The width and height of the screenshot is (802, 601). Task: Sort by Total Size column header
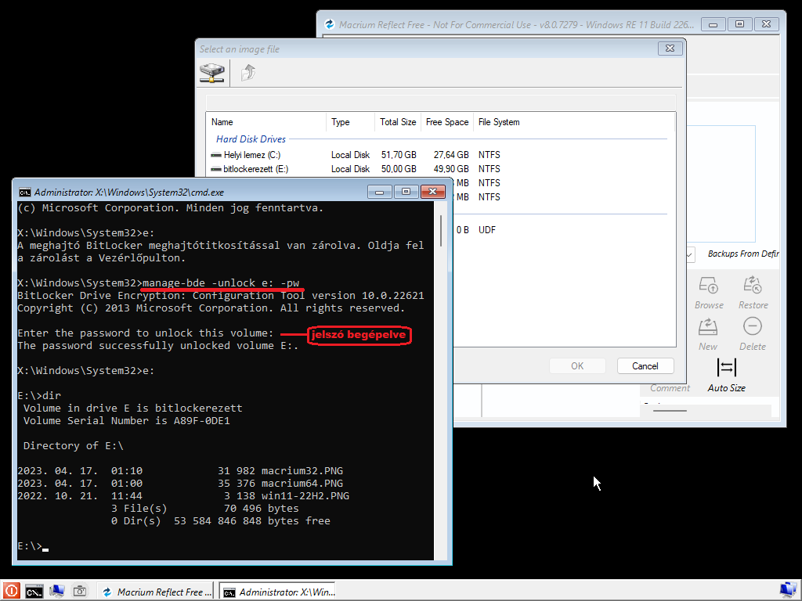tap(397, 122)
